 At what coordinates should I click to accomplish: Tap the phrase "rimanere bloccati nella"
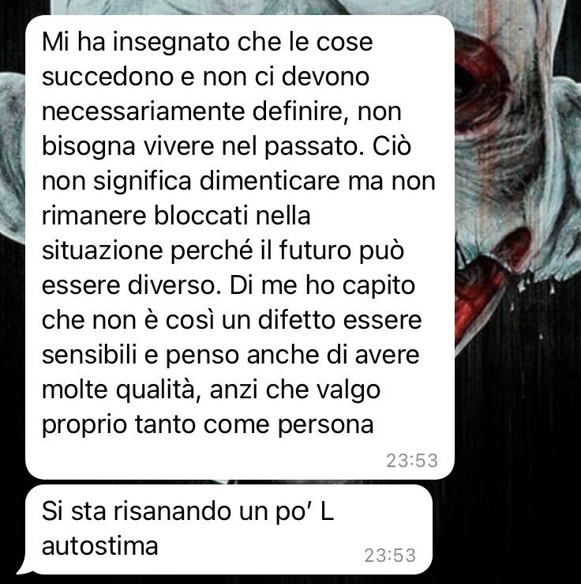tap(176, 216)
